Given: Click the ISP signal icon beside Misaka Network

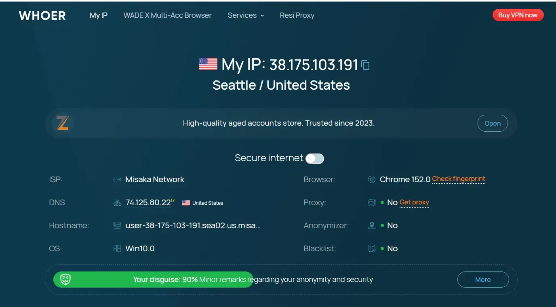Looking at the screenshot, I should tap(117, 180).
